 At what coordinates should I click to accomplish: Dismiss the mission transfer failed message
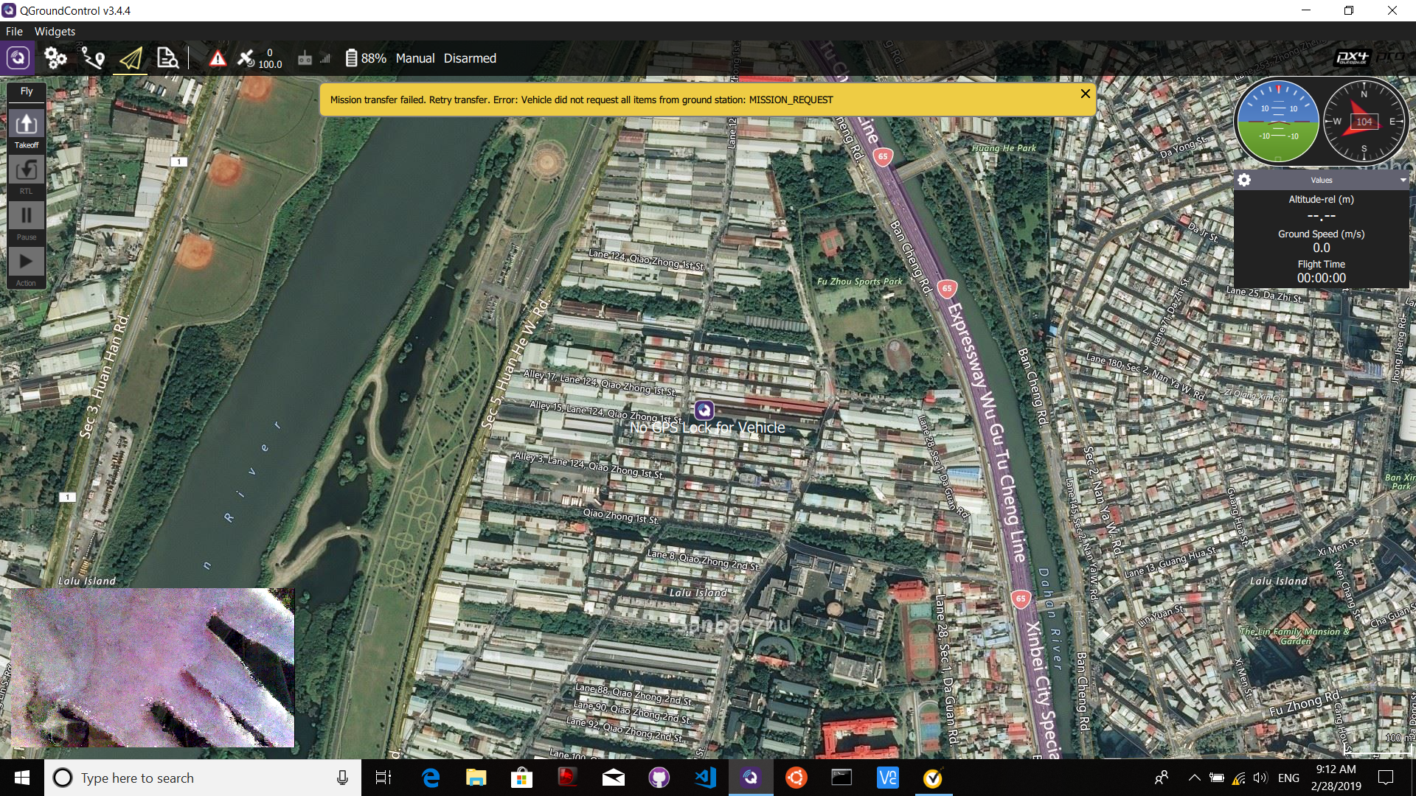[x=1085, y=94]
